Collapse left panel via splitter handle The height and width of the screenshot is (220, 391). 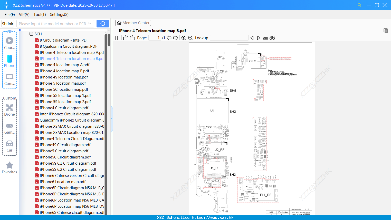click(x=112, y=119)
